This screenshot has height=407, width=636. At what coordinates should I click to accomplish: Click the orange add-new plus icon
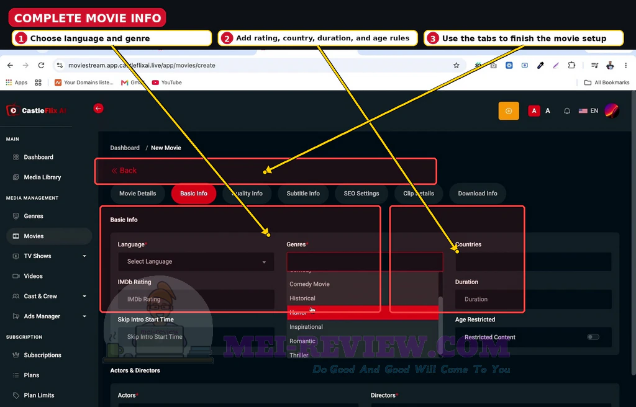click(509, 110)
